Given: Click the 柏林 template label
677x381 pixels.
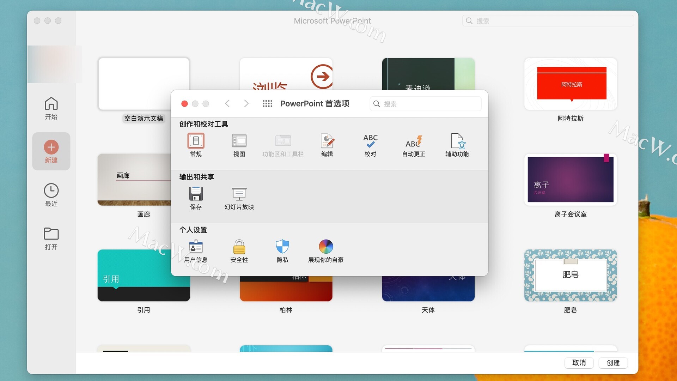Looking at the screenshot, I should tap(286, 310).
